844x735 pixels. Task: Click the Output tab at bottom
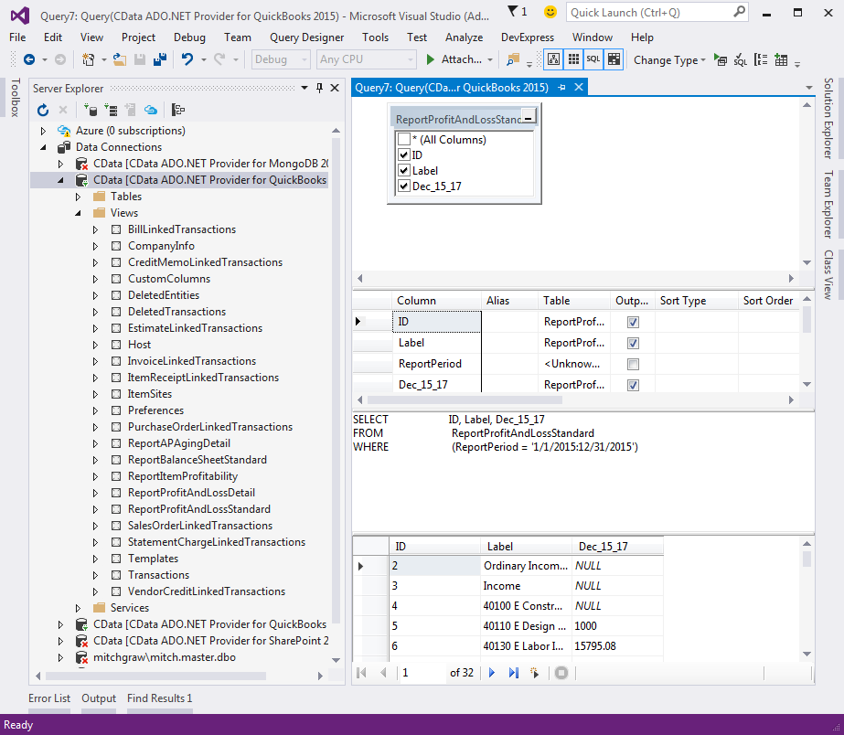tap(99, 698)
